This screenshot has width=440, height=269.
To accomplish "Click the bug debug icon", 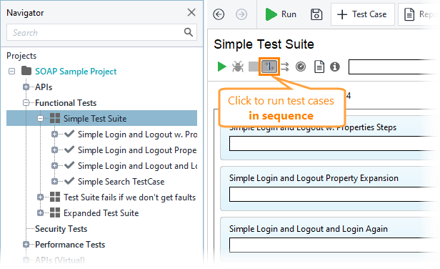I will (238, 67).
